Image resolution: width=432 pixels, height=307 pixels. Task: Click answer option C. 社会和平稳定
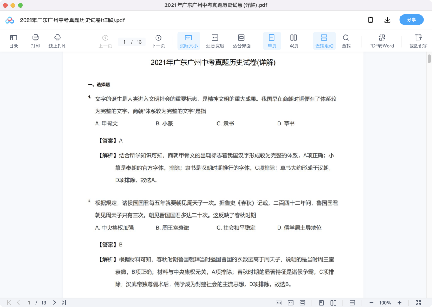point(236,228)
